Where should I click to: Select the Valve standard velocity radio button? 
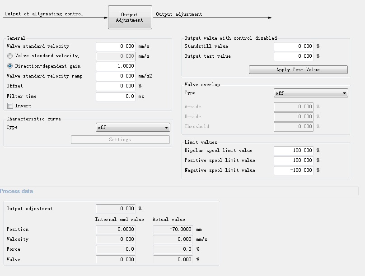[x=10, y=56]
